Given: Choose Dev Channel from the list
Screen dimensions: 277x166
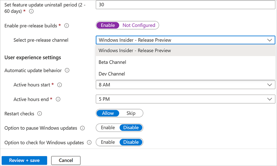Looking at the screenshot, I should pos(112,74).
